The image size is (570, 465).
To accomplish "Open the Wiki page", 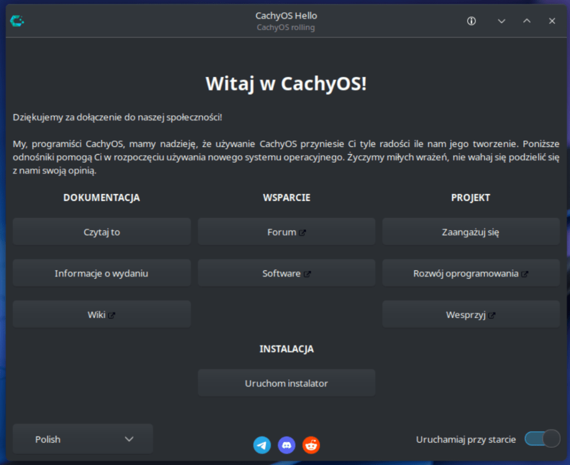I will [x=101, y=314].
